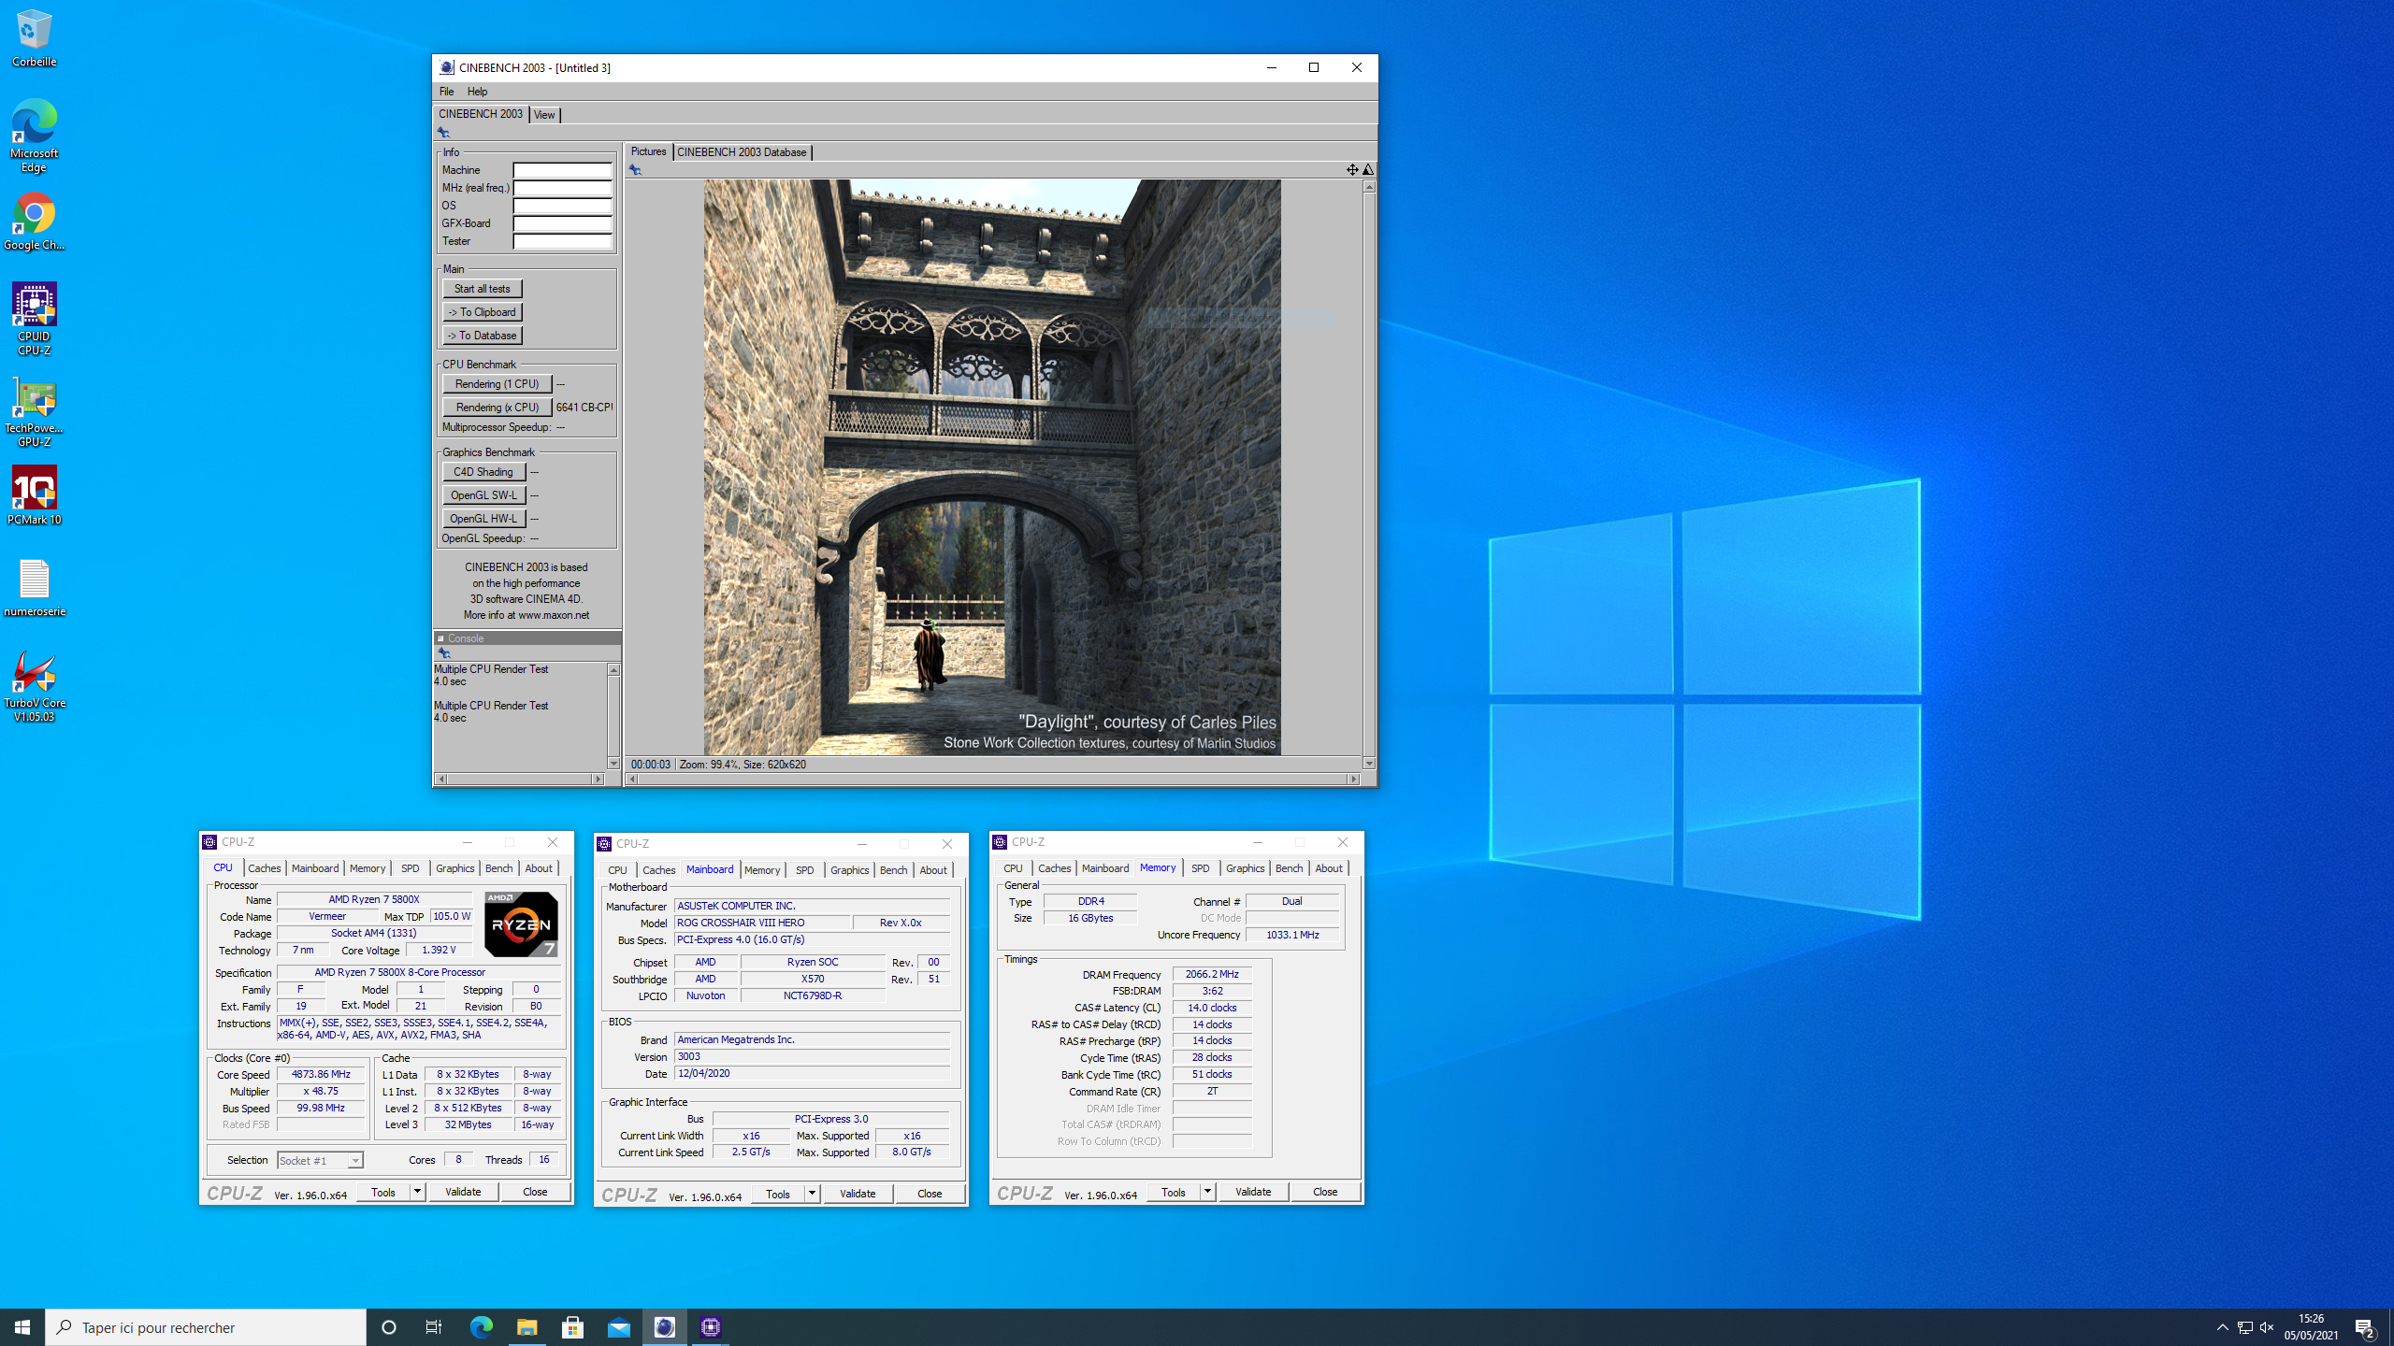Viewport: 2394px width, 1346px height.
Task: Run OpenGL HW-L test
Action: click(x=483, y=519)
